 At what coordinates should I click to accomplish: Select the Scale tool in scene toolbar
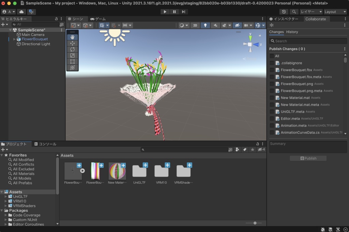point(72,56)
